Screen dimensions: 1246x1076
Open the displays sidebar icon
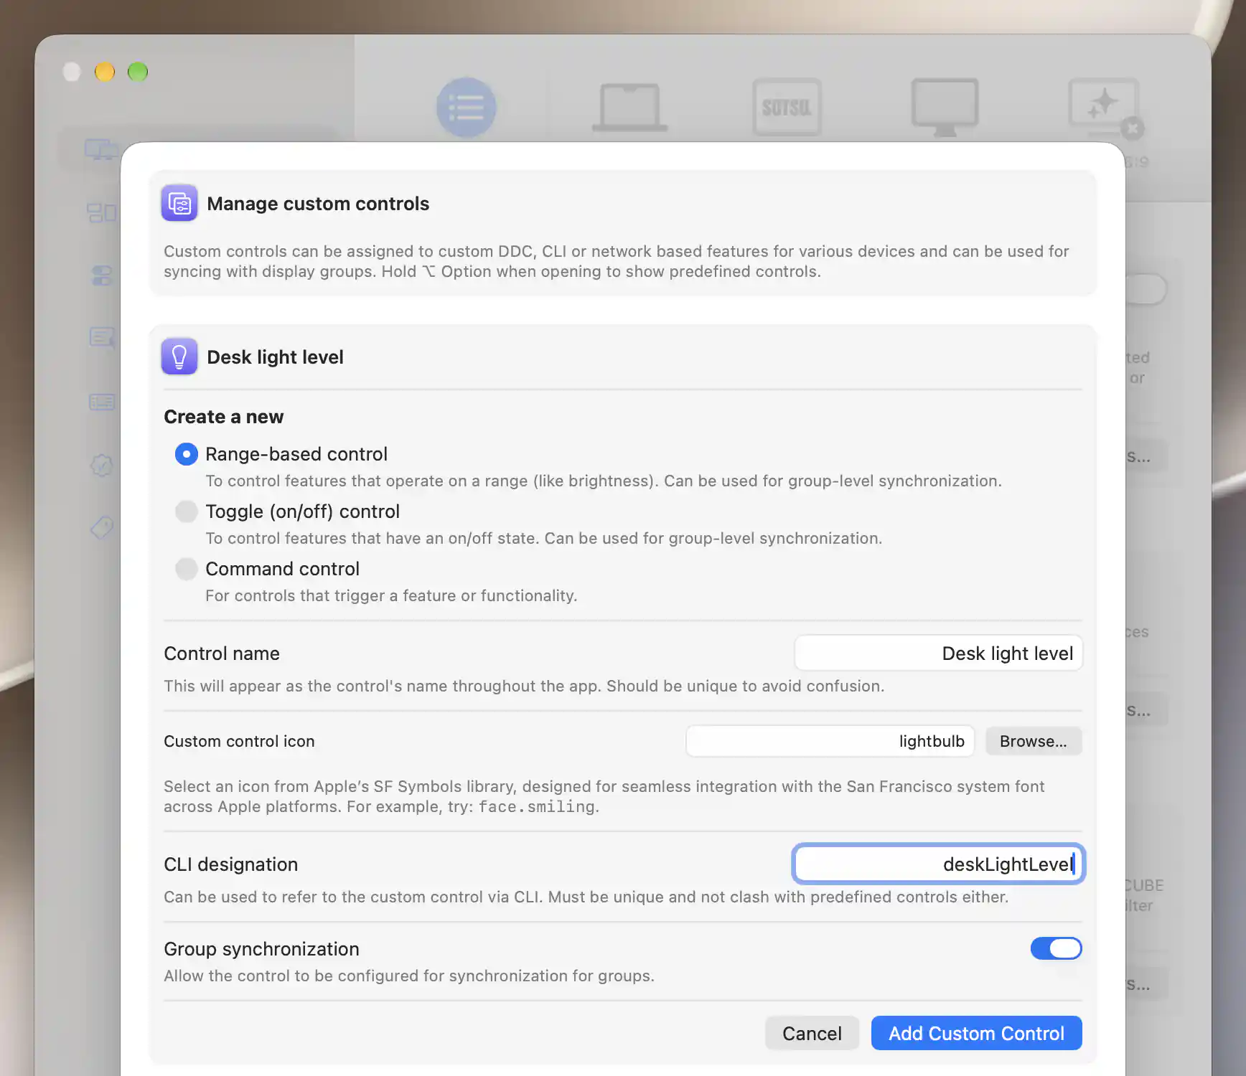[x=101, y=150]
